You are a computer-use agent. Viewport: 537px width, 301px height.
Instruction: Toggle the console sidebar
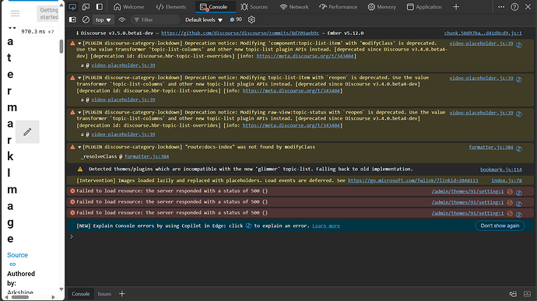pos(72,20)
